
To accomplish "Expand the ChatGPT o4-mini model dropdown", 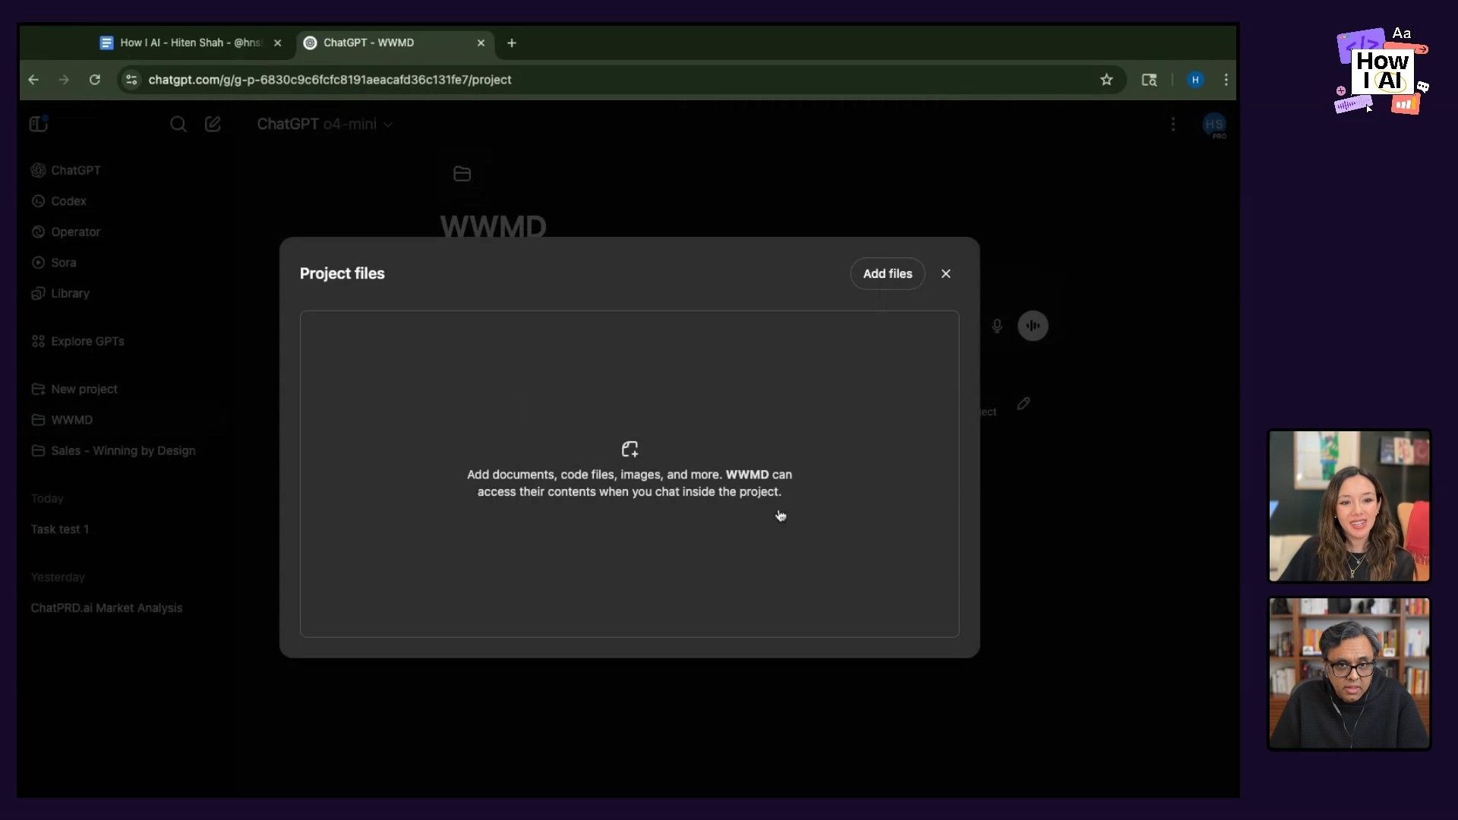I will coord(324,124).
